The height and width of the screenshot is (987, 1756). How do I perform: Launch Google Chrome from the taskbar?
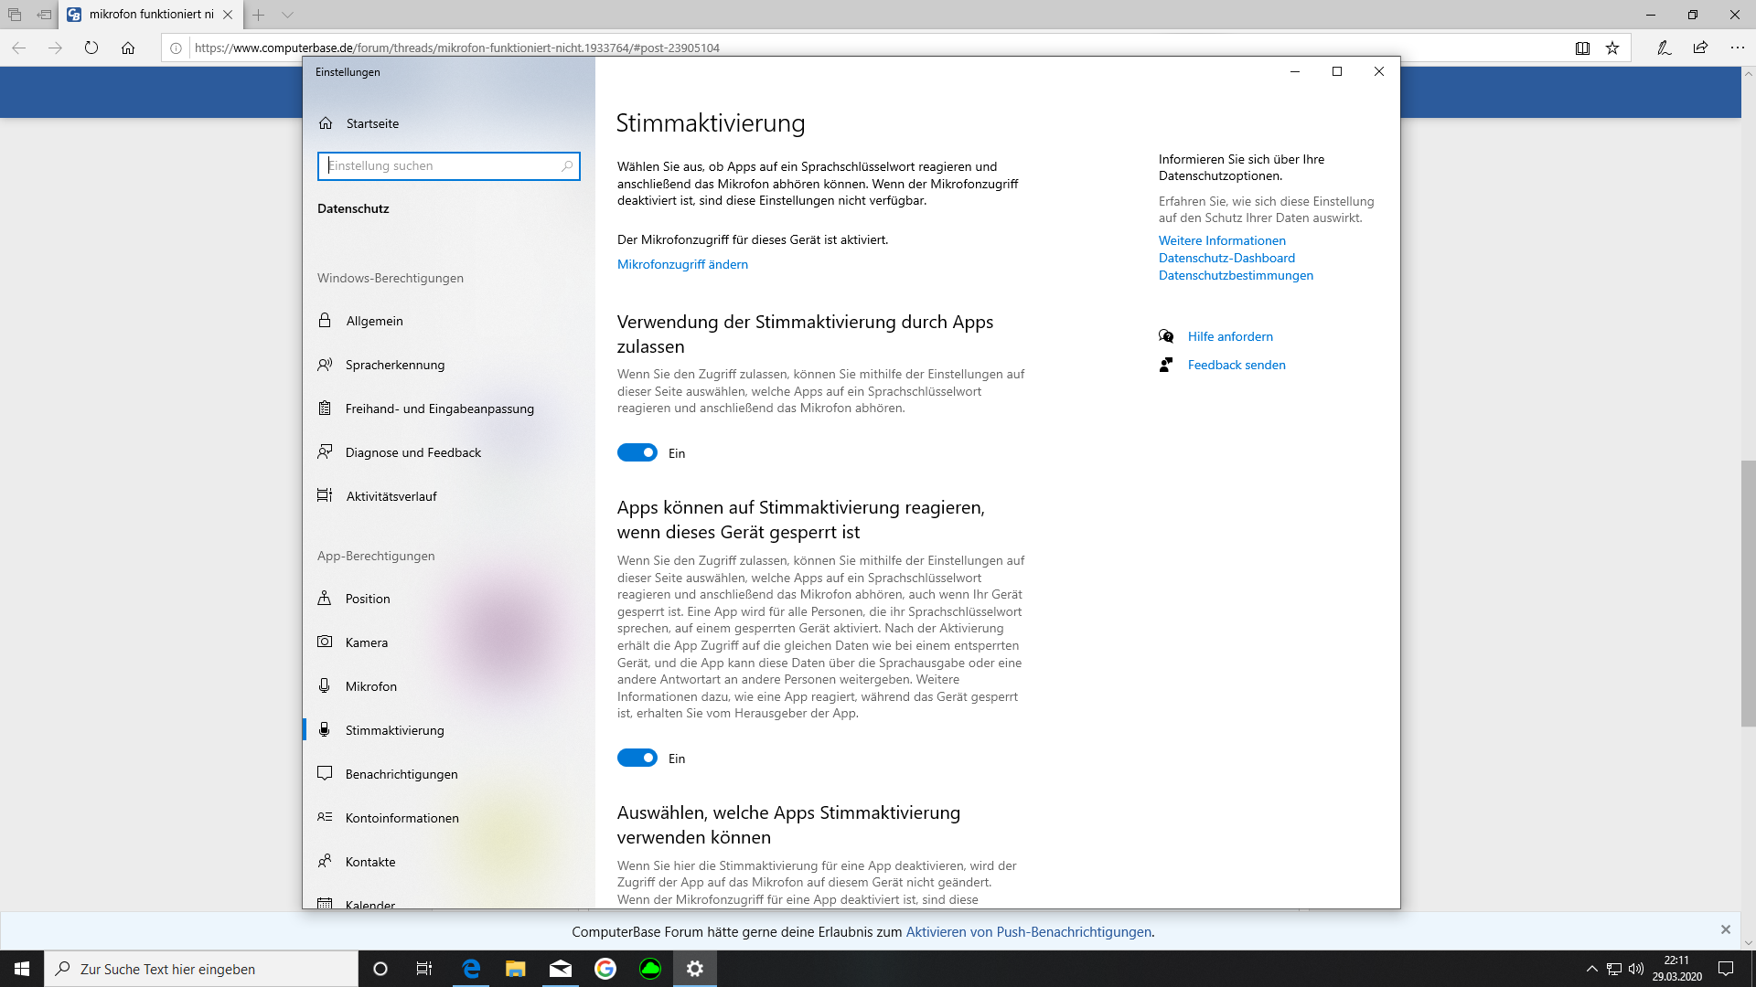(x=605, y=969)
